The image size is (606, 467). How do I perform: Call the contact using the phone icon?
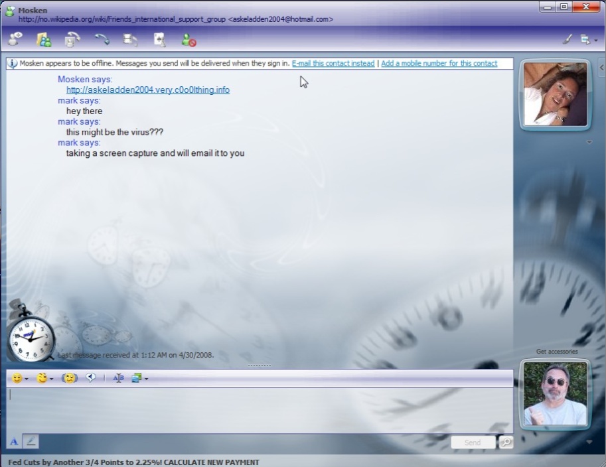[x=102, y=39]
